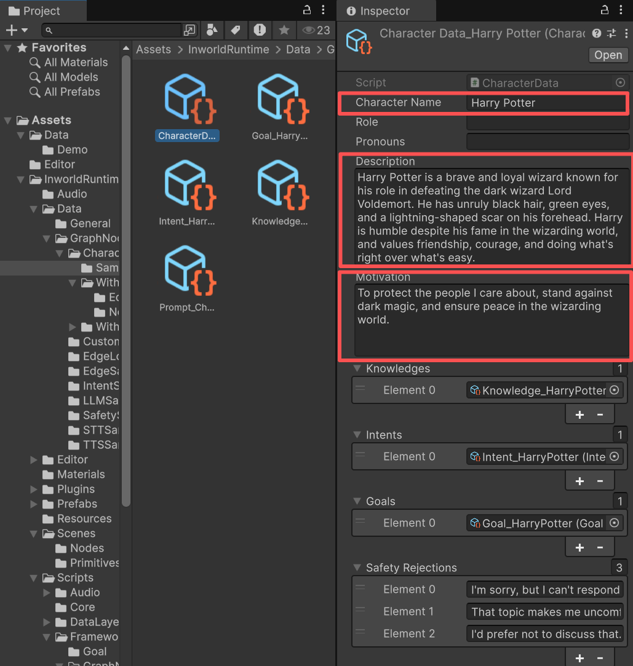Click the Open button in Inspector
The height and width of the screenshot is (666, 633).
[x=608, y=55]
